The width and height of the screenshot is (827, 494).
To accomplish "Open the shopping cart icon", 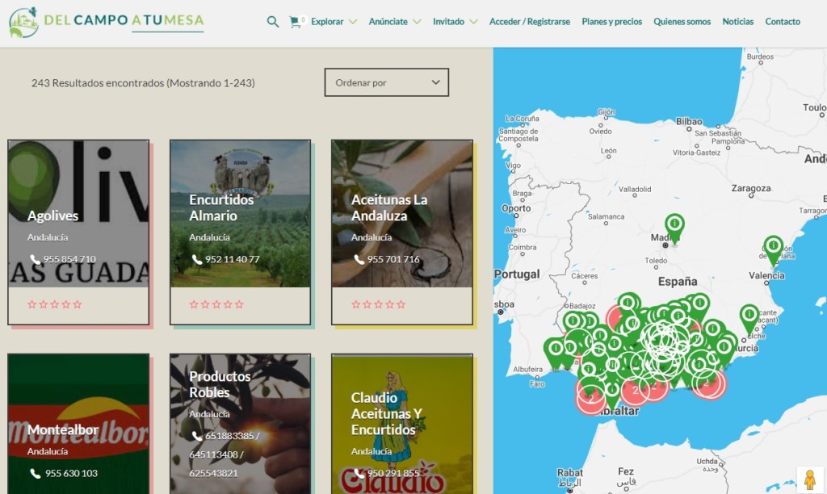I will [x=295, y=22].
